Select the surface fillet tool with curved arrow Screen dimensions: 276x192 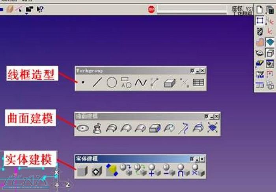coord(169,128)
